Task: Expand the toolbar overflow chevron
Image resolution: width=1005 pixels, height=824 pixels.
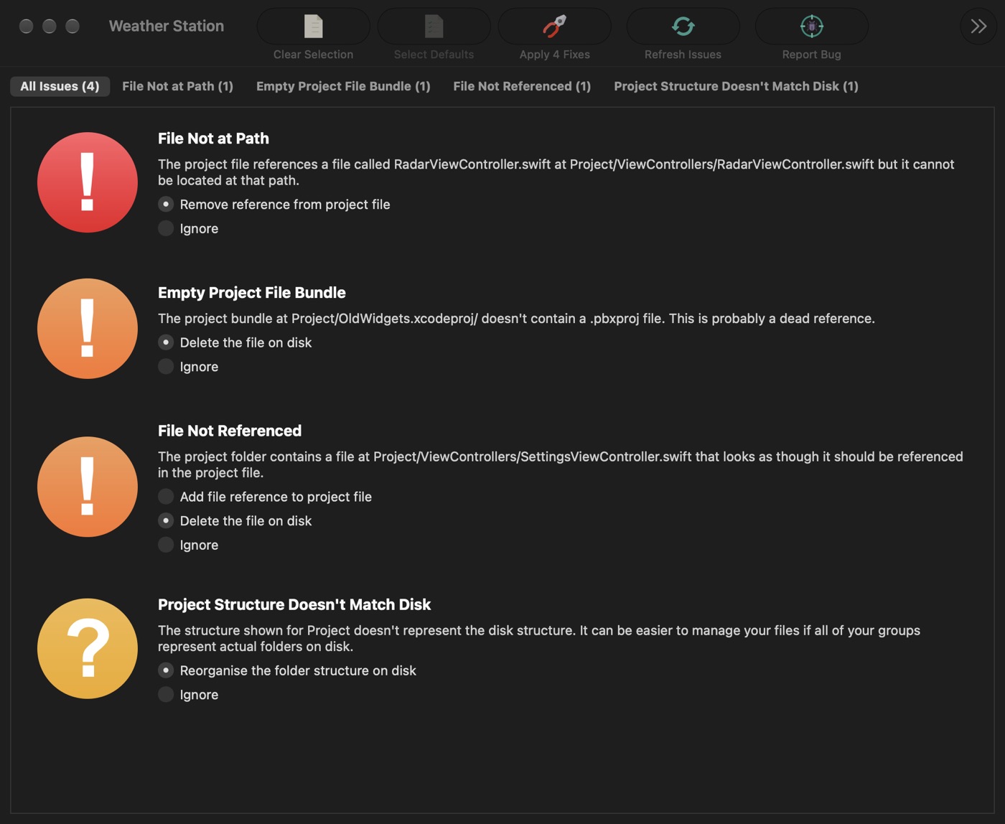Action: 978,27
